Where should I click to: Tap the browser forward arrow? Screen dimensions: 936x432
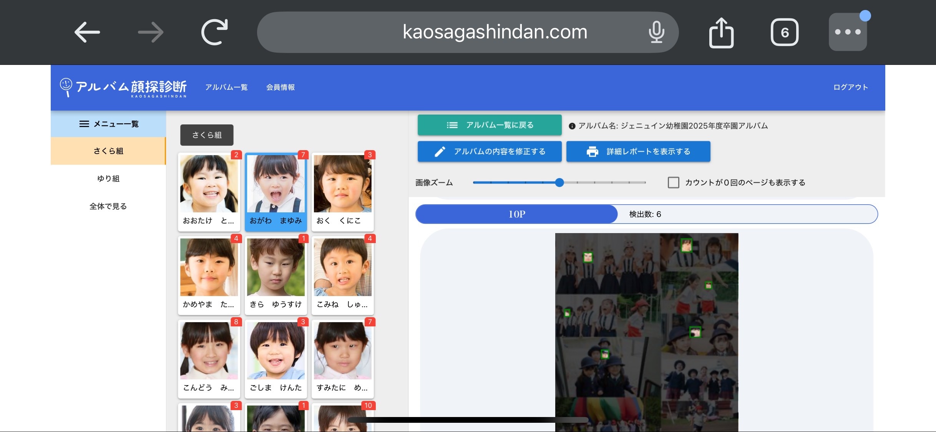coord(151,32)
